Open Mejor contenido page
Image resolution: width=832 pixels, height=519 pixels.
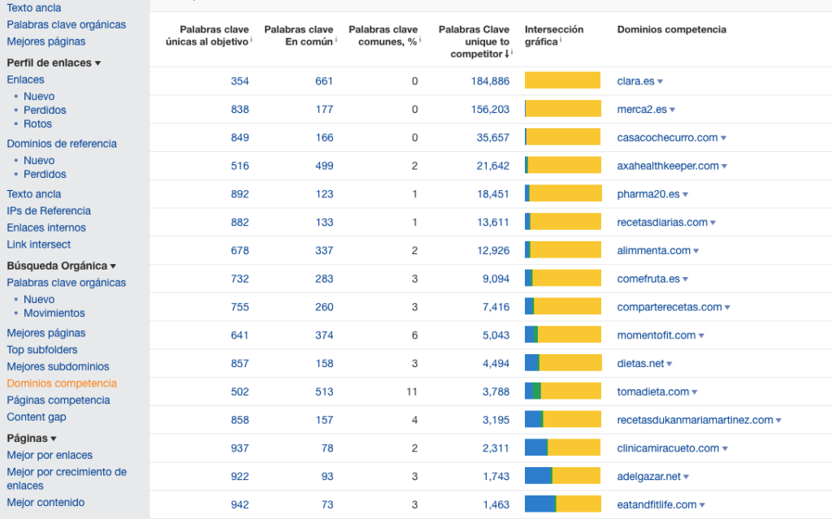[45, 503]
